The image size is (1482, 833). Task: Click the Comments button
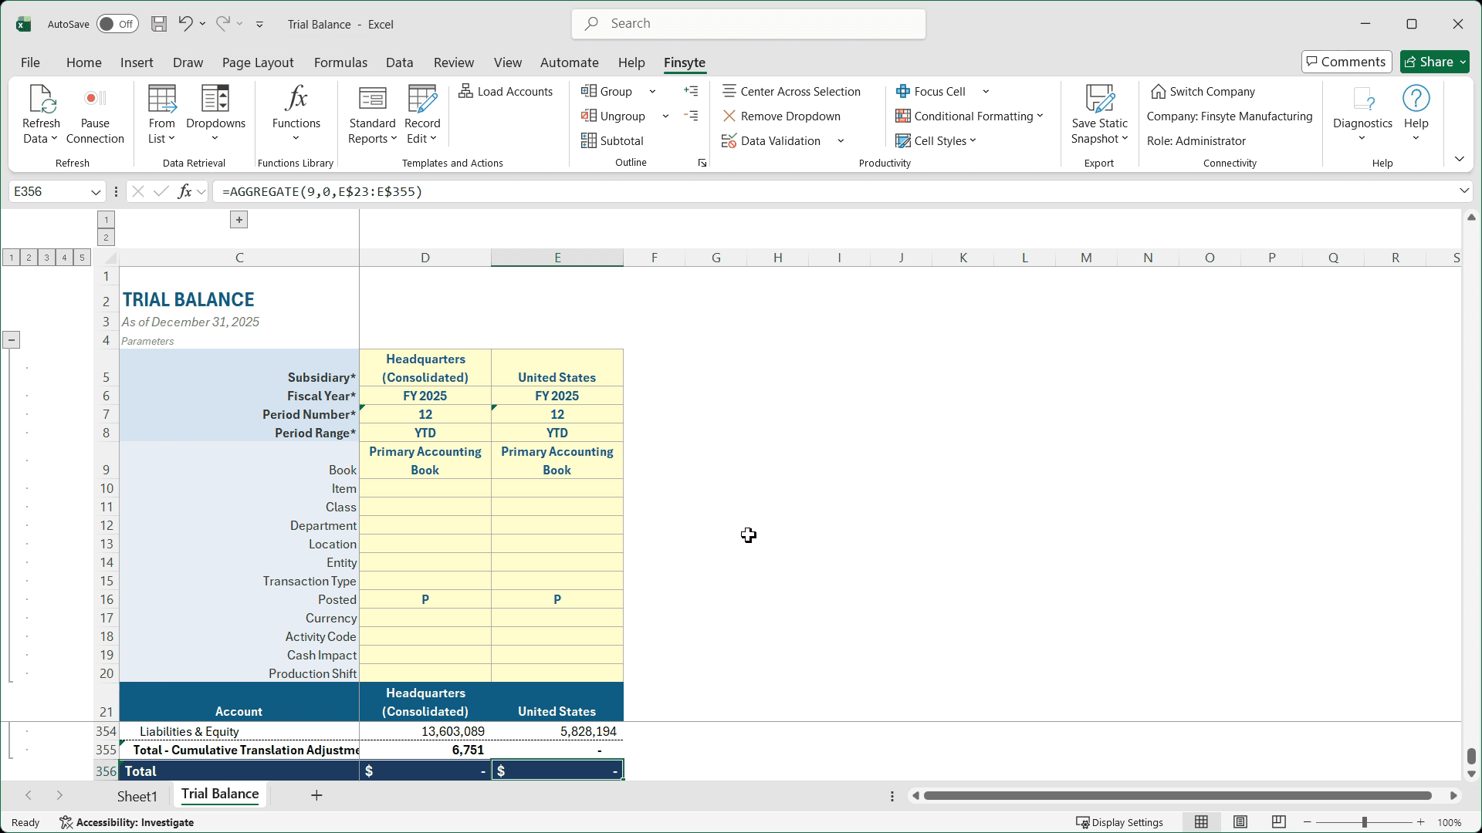pyautogui.click(x=1347, y=62)
